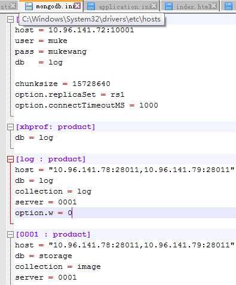Click the hosts file path tooltip
The width and height of the screenshot is (236, 285).
tap(91, 19)
